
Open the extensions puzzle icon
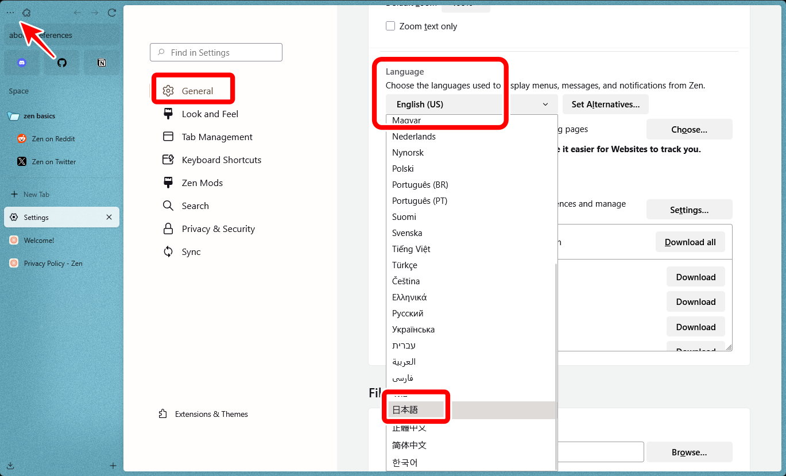point(26,13)
